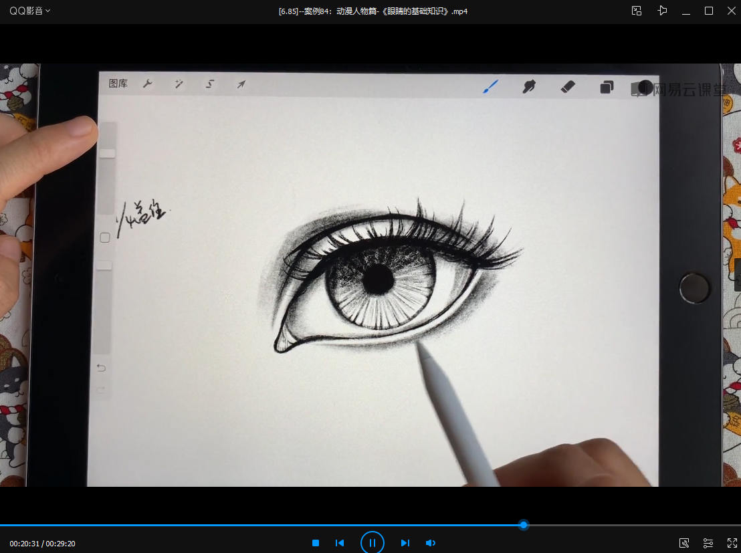Switch to mini player mode
This screenshot has height=553, width=741.
click(x=636, y=11)
